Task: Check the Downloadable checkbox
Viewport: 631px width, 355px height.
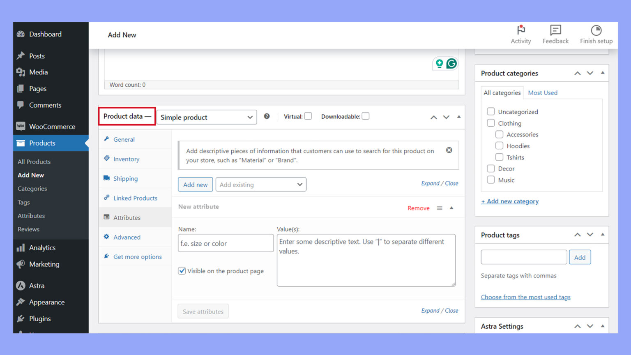Action: 366,116
